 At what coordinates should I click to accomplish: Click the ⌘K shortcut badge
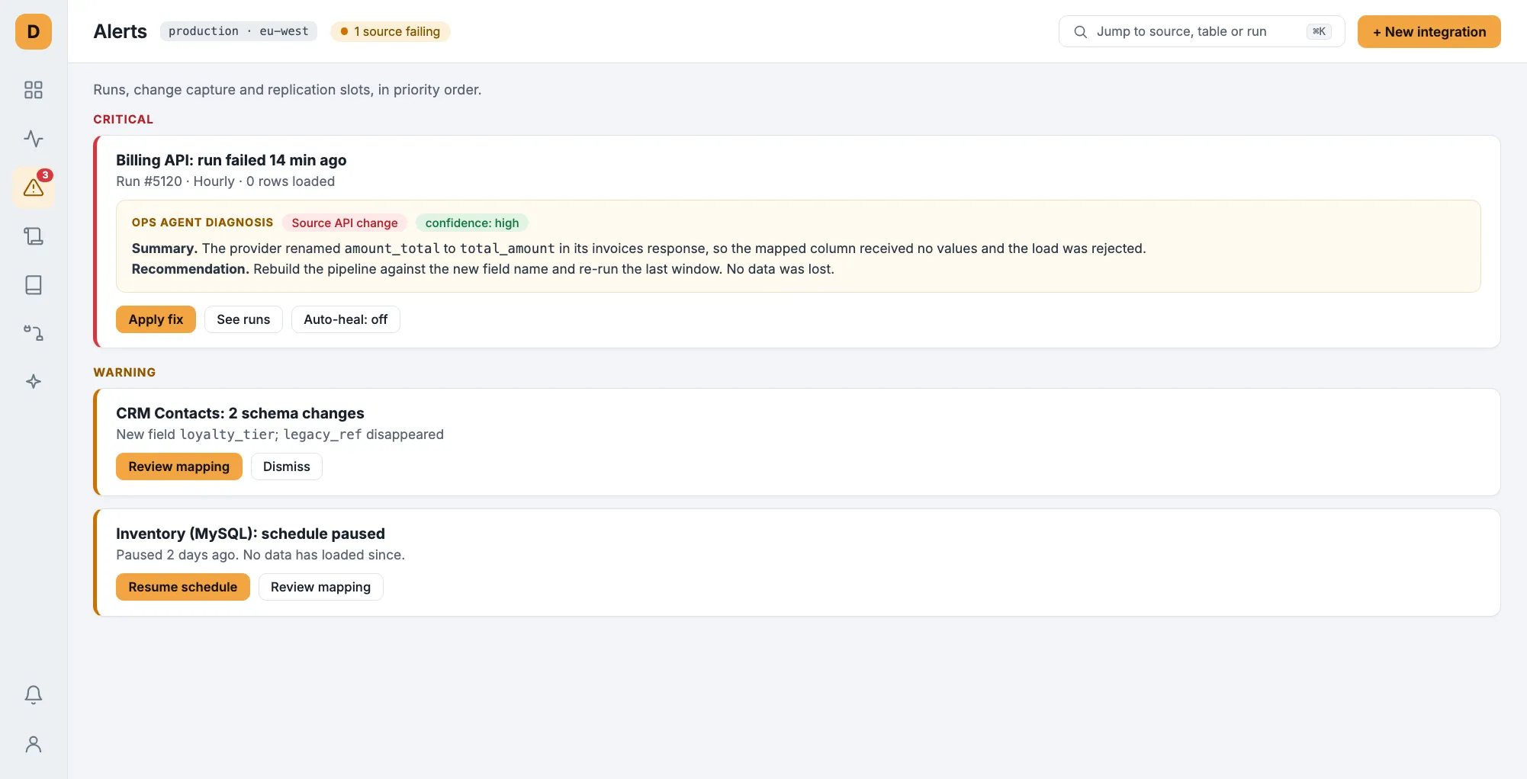pyautogui.click(x=1319, y=31)
